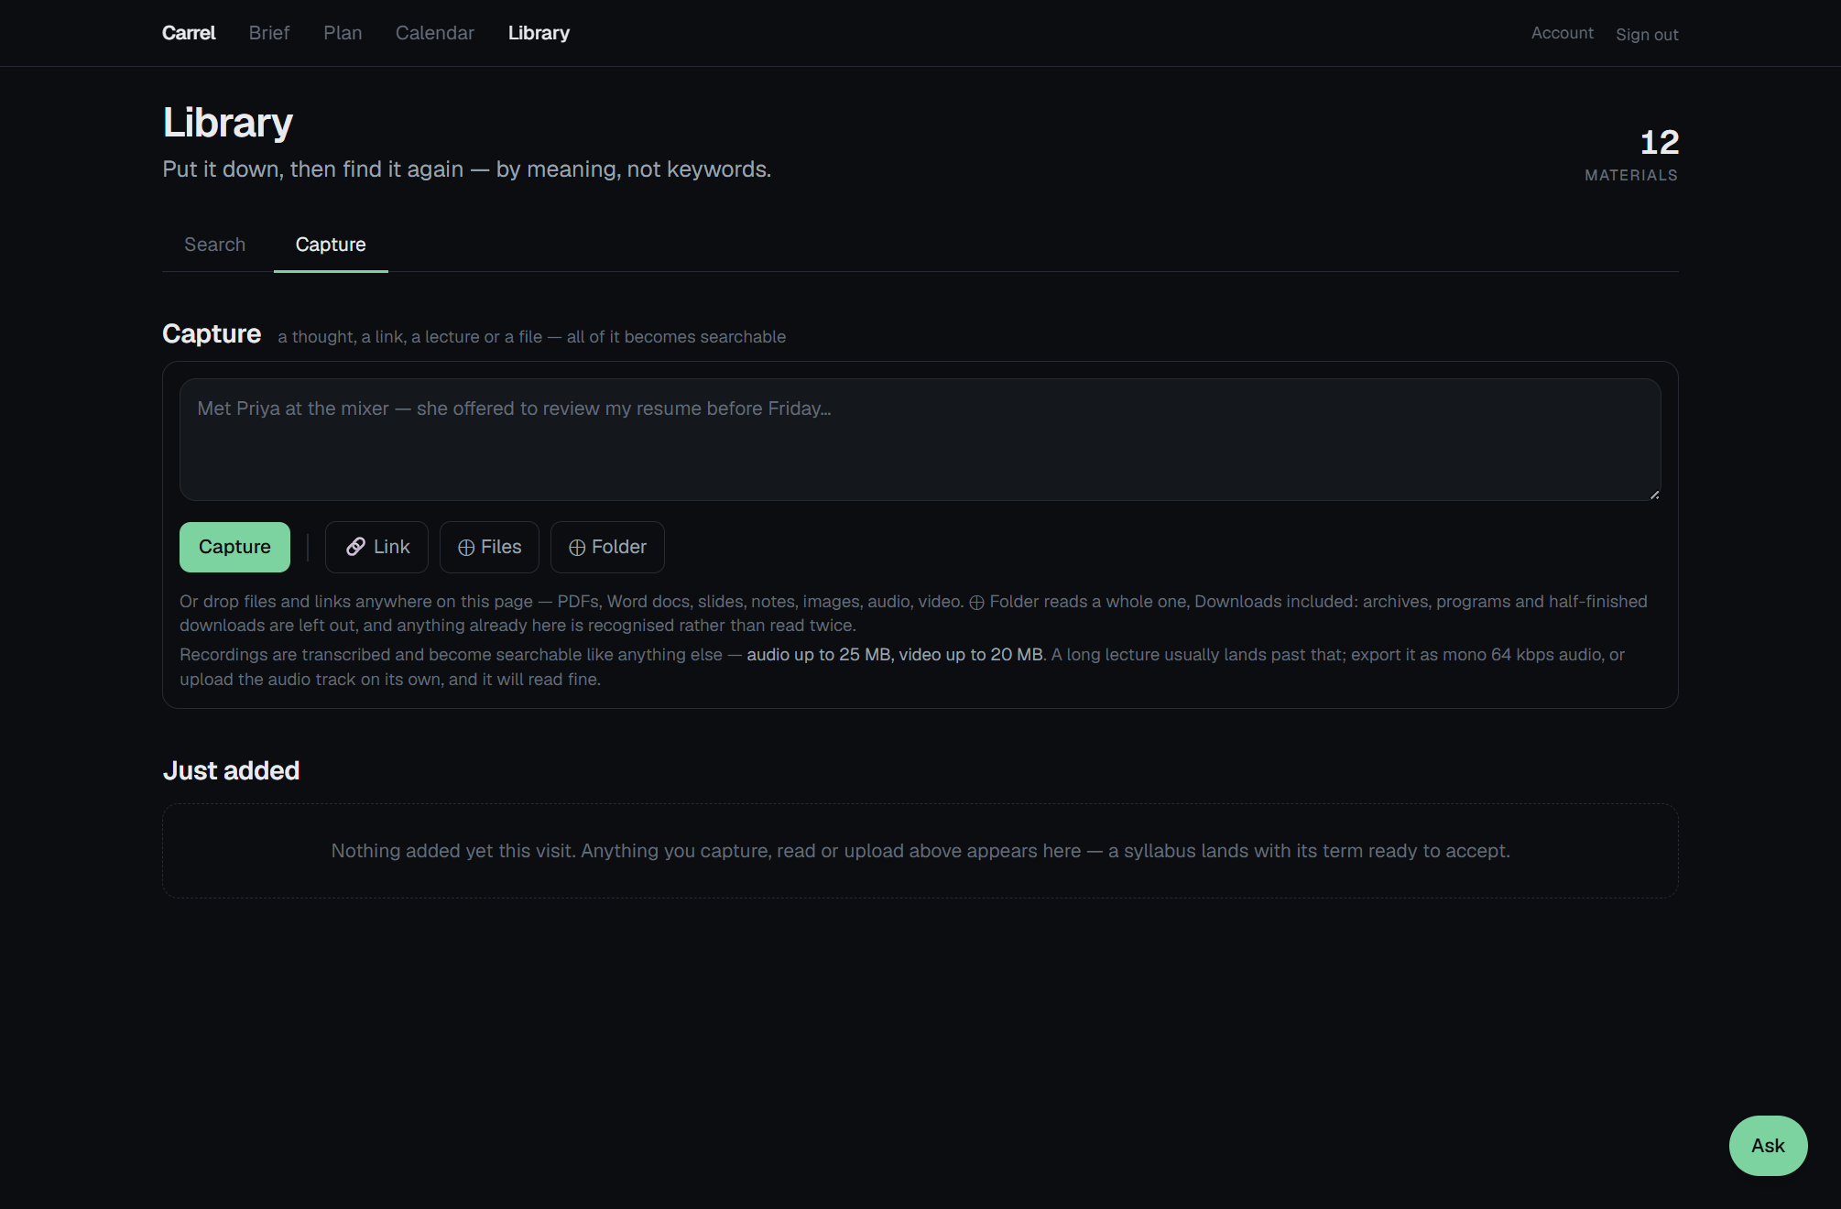The height and width of the screenshot is (1209, 1841).
Task: Click the Library page heading
Action: [x=227, y=123]
